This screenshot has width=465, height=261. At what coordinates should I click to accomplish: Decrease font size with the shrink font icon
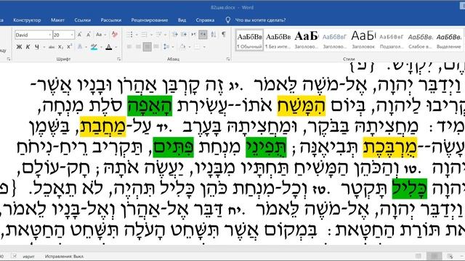pos(88,35)
